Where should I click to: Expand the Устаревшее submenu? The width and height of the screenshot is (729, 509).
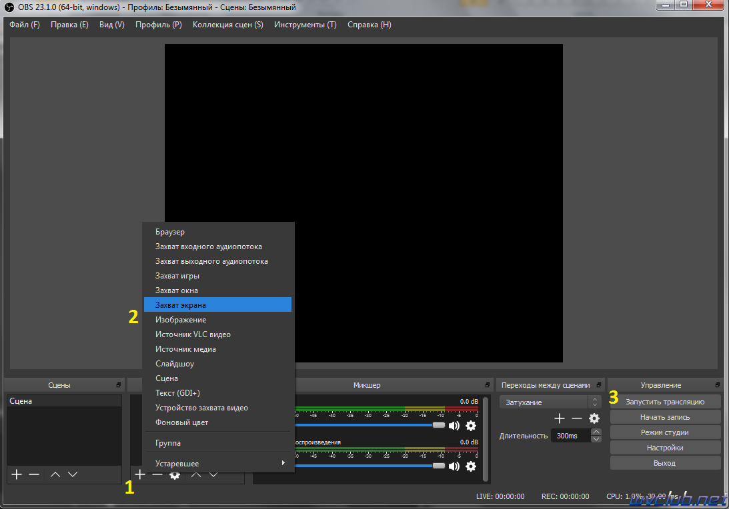coord(217,464)
